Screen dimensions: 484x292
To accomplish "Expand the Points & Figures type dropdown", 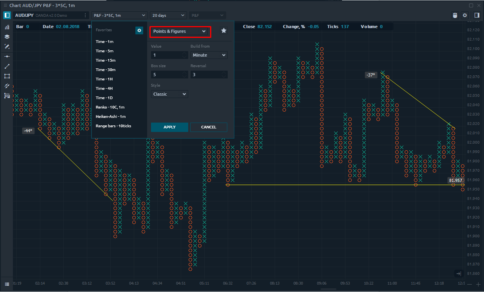I will (x=180, y=31).
